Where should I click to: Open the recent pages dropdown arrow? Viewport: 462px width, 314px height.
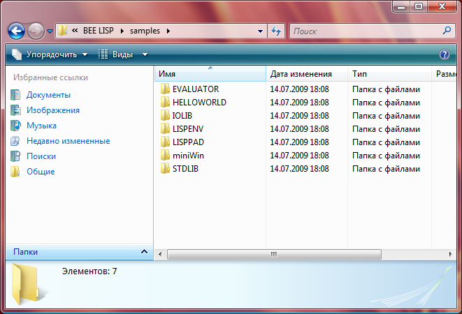point(50,31)
